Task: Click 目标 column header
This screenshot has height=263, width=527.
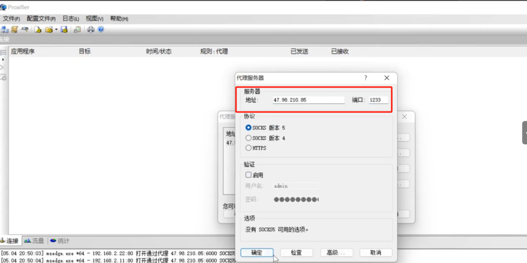Action: [x=85, y=52]
